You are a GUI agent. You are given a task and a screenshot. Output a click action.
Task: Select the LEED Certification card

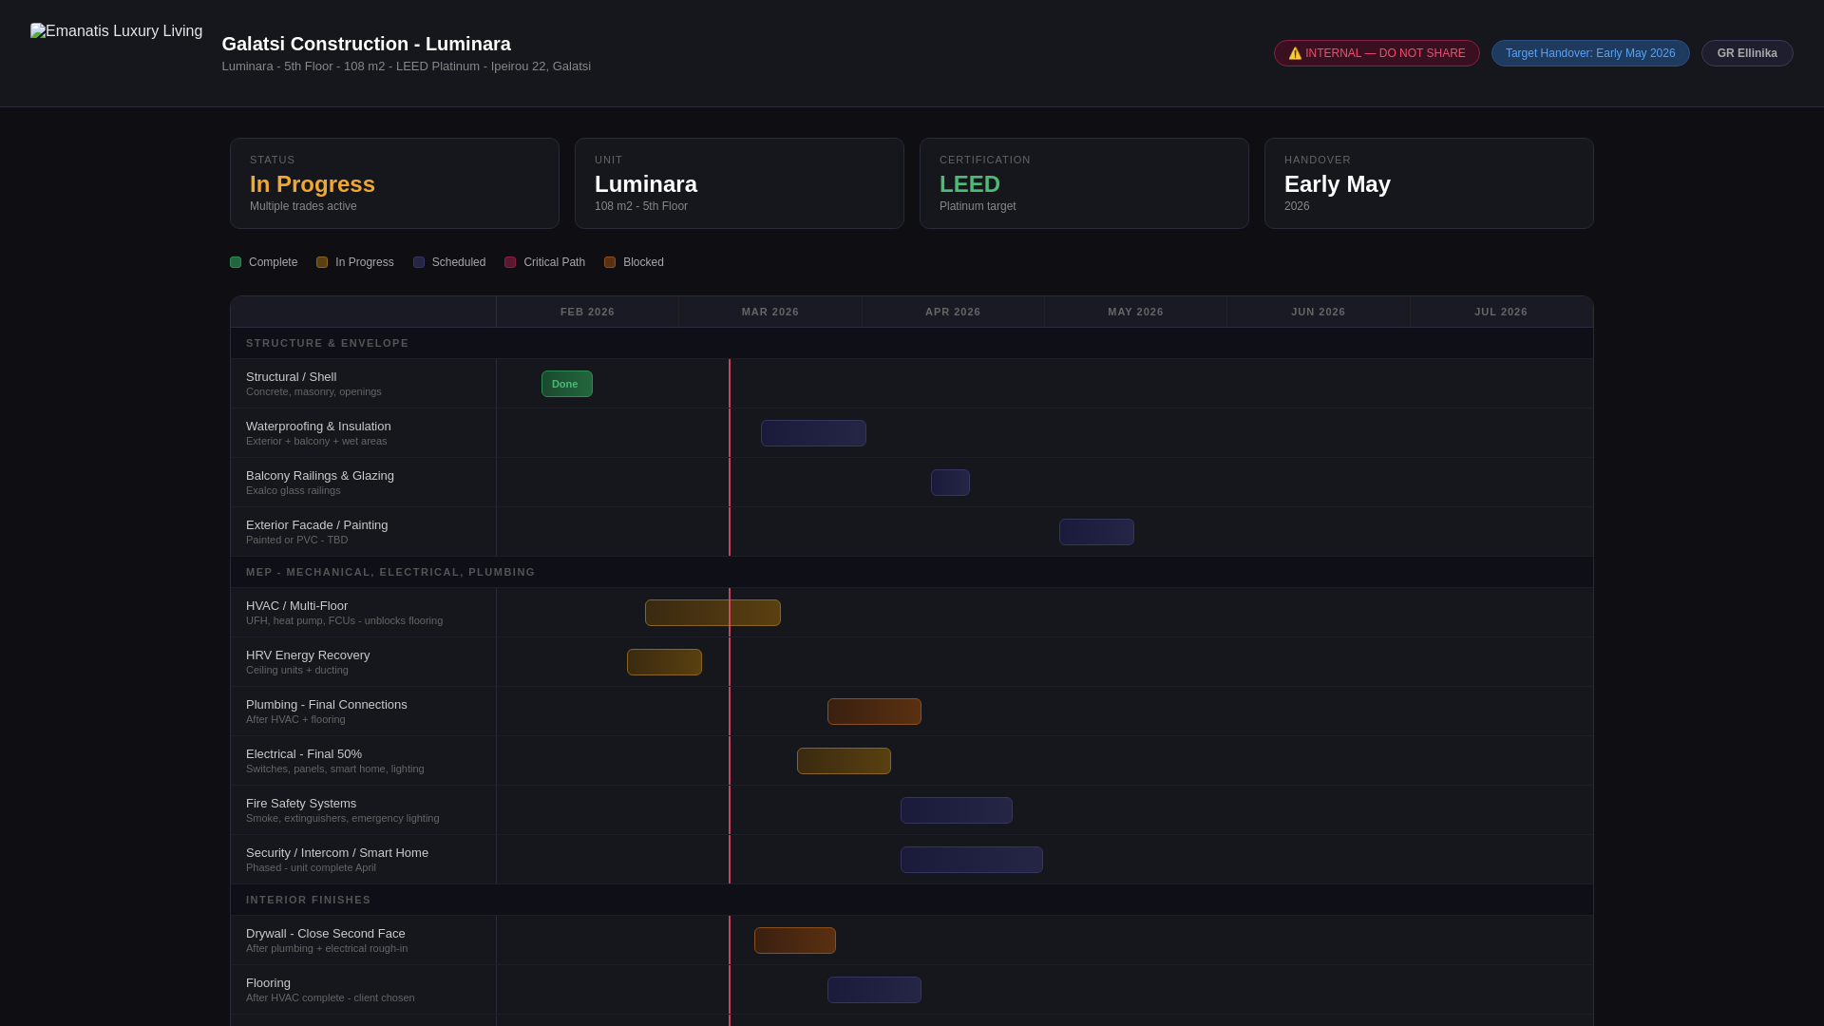click(x=1084, y=183)
